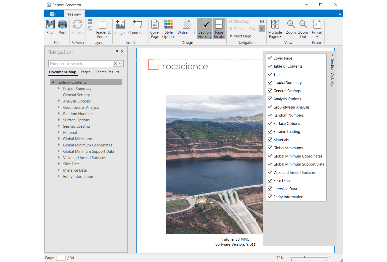Image resolution: width=387 pixels, height=262 pixels.
Task: Clear the search text box
Action: [115, 64]
